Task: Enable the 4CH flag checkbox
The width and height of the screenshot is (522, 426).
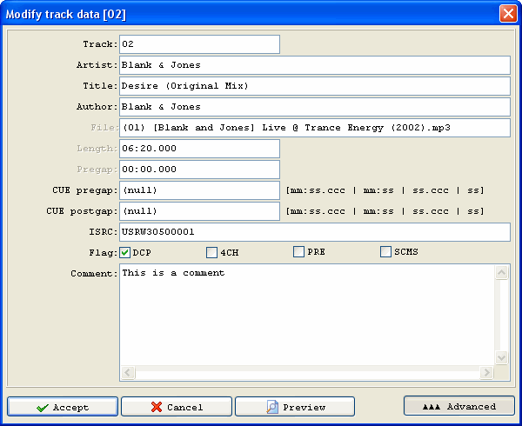Action: tap(212, 252)
